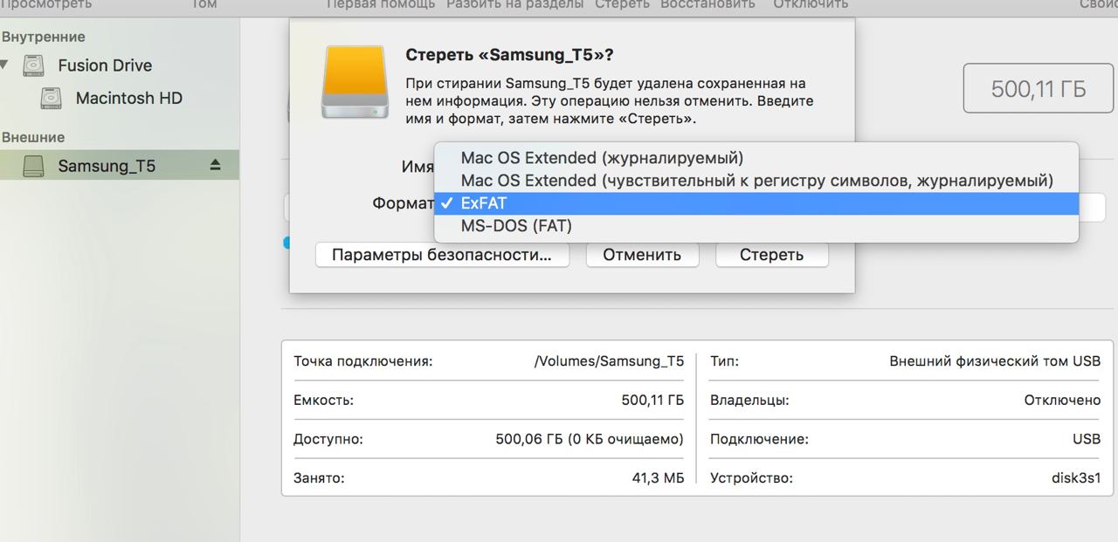Click the Внешние section header
Viewport: 1118px width, 542px height.
point(33,137)
